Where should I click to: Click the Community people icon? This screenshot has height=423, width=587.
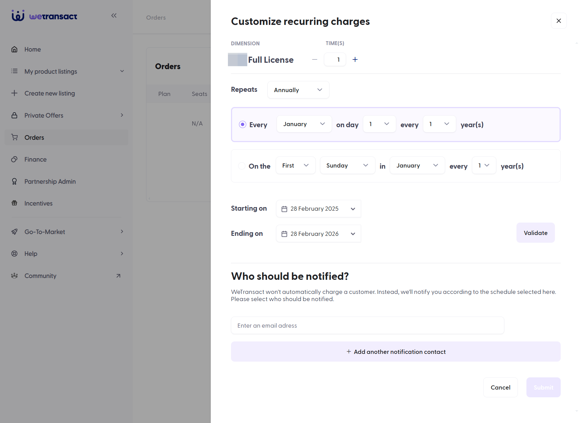coord(14,276)
